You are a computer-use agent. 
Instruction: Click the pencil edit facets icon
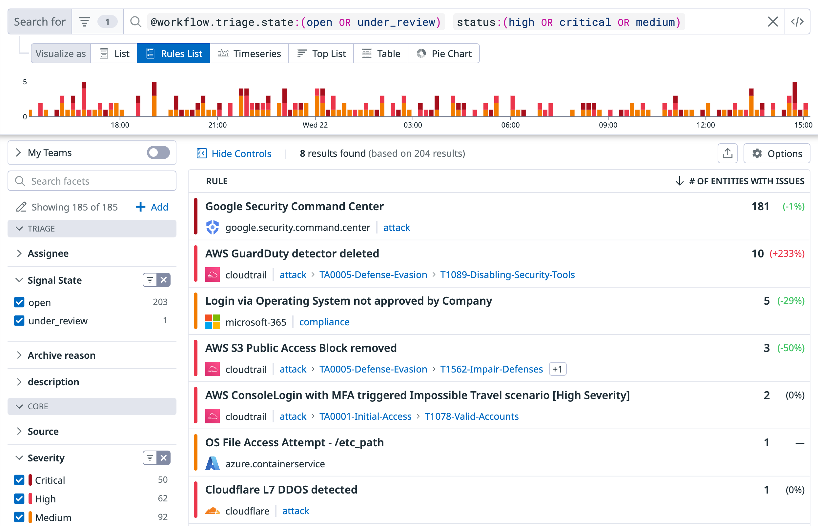[21, 207]
